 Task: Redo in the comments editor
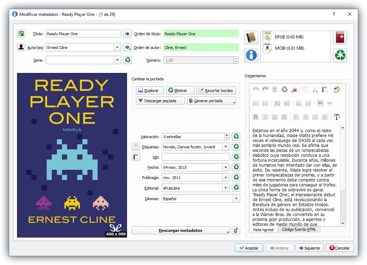265,90
